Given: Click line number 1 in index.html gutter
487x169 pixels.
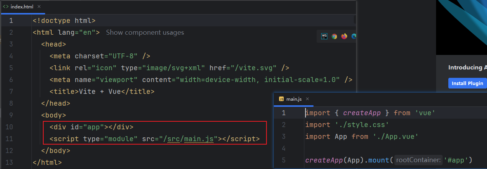Looking at the screenshot, I should click(11, 21).
